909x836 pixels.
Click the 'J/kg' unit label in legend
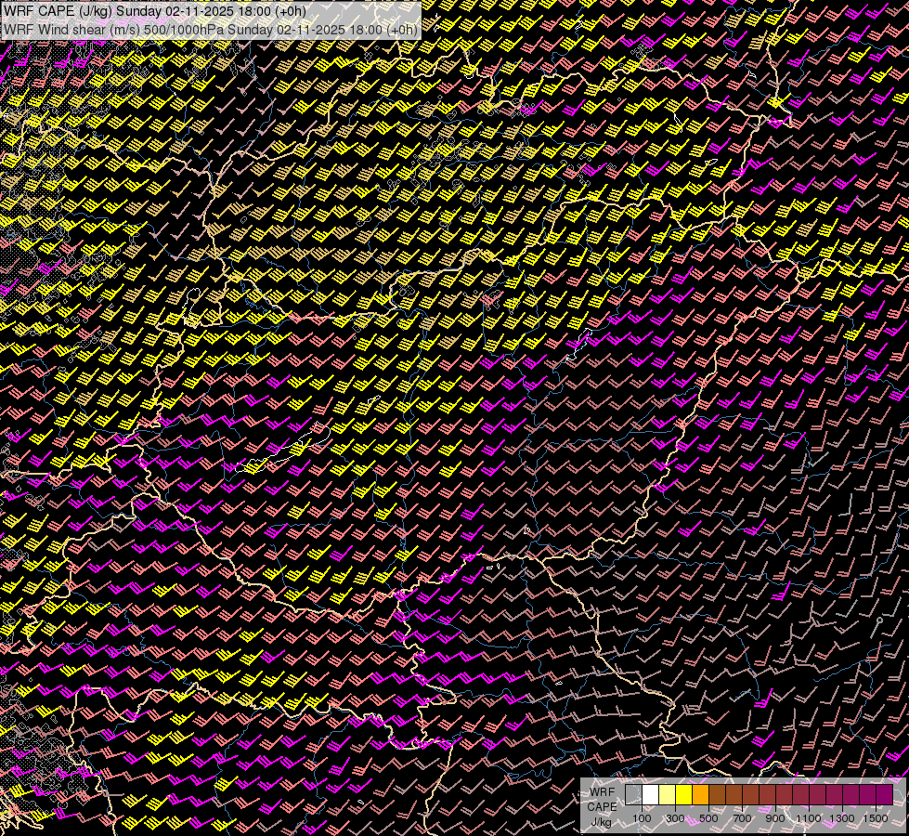[x=602, y=822]
